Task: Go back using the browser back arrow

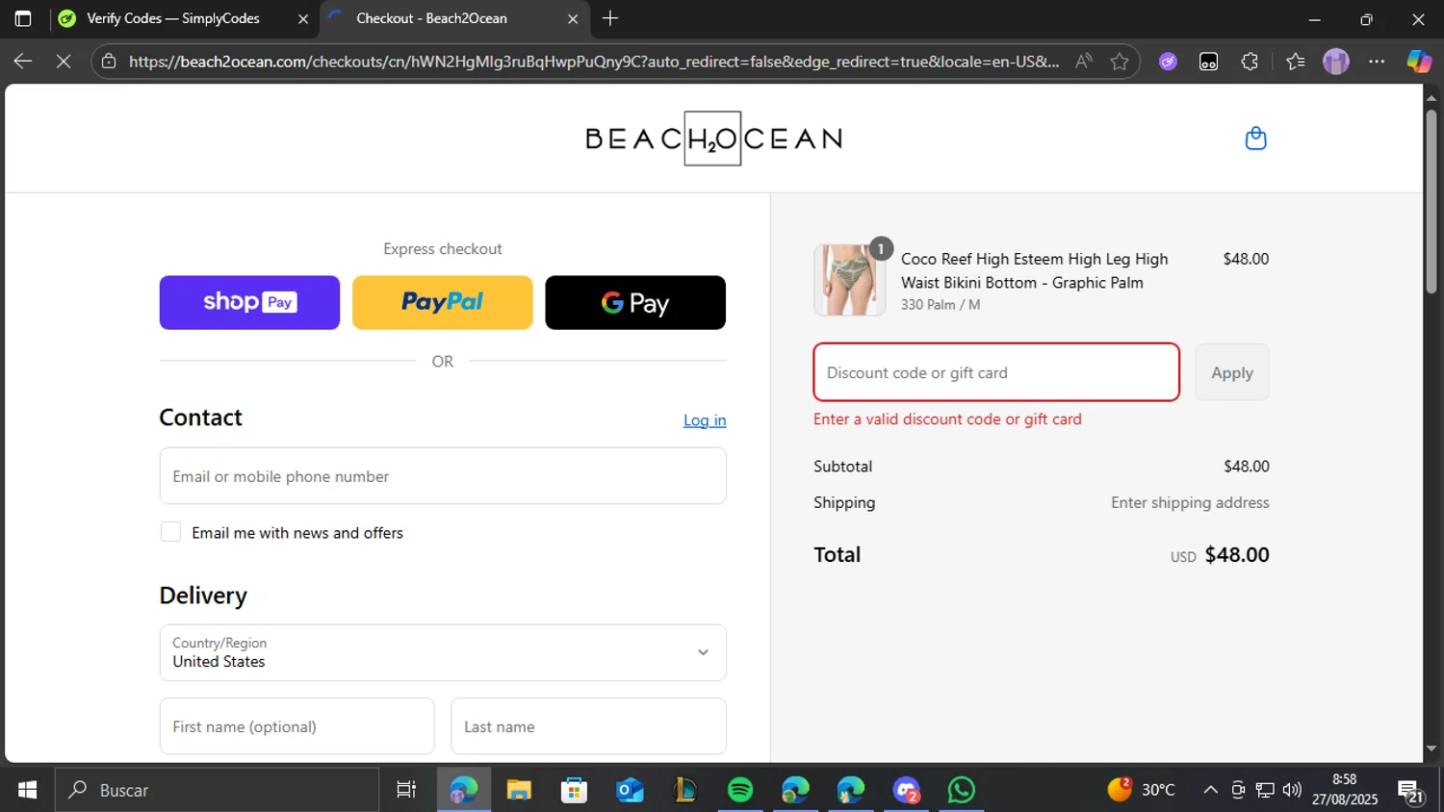Action: tap(23, 62)
